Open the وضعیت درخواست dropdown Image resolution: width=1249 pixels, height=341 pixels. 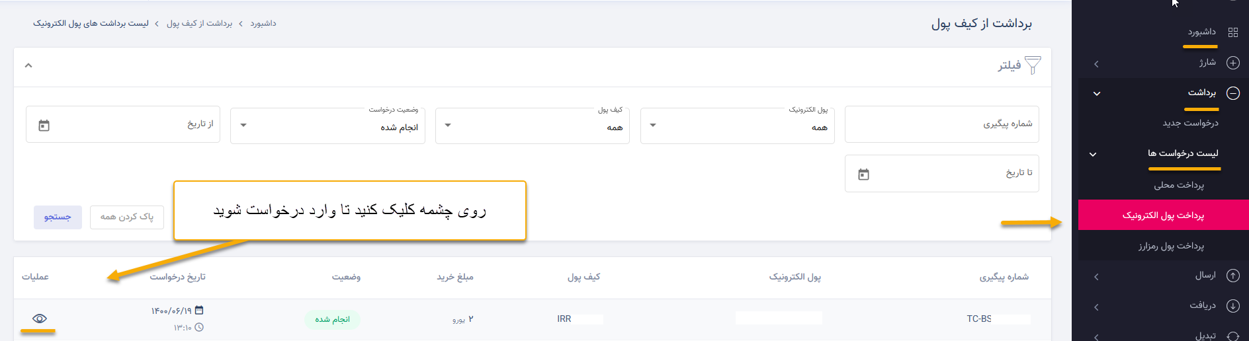click(x=327, y=125)
